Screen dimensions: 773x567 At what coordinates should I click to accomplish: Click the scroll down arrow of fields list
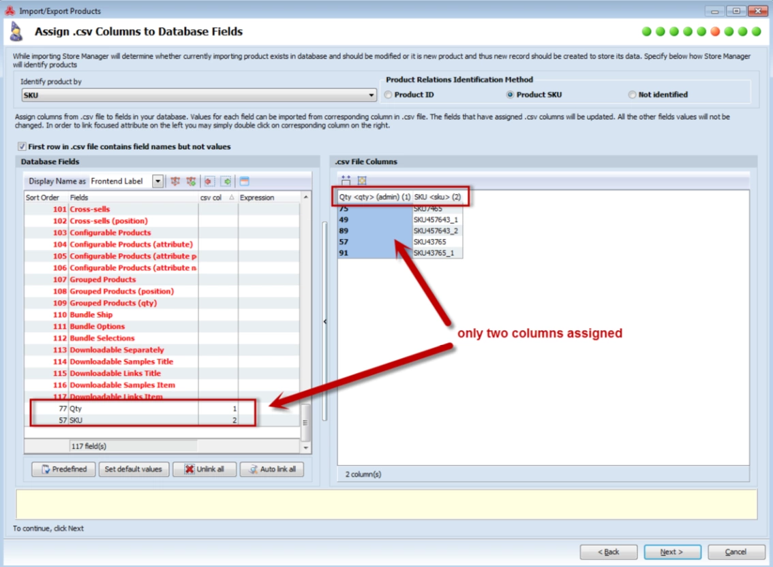[305, 447]
